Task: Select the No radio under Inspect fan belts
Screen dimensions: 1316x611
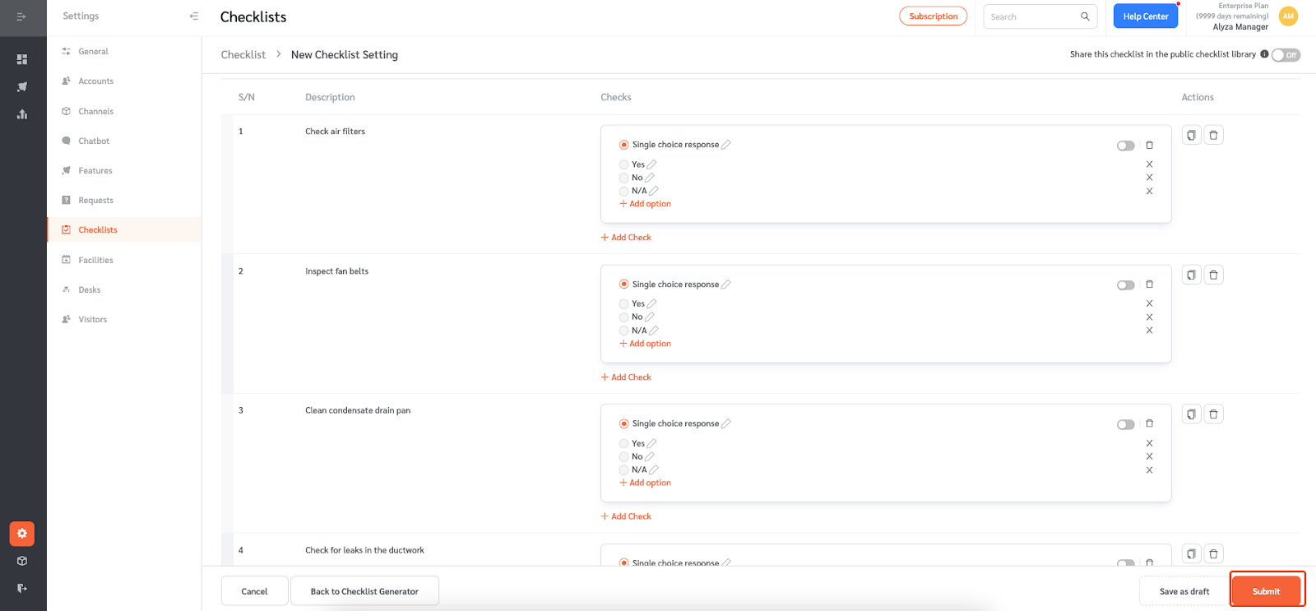Action: (624, 317)
